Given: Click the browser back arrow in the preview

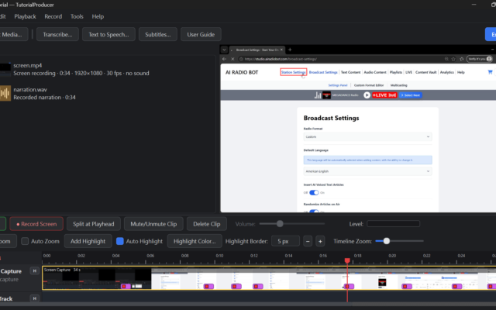Looking at the screenshot, I should 224,59.
